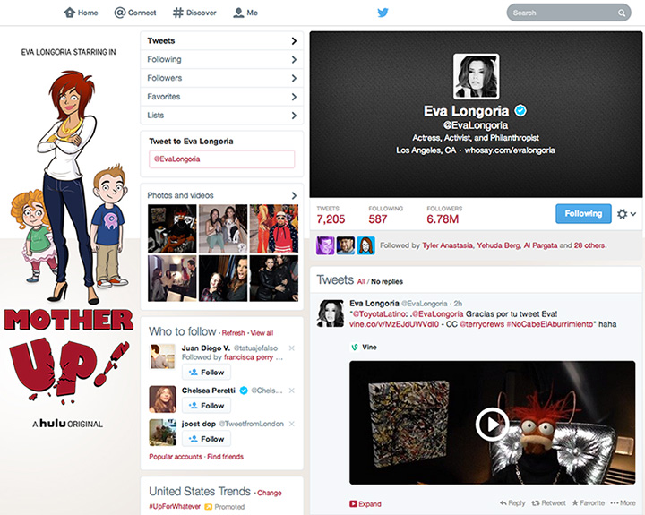Image resolution: width=645 pixels, height=515 pixels.
Task: Dismiss the Chelsea Peretti suggestion
Action: click(x=292, y=391)
